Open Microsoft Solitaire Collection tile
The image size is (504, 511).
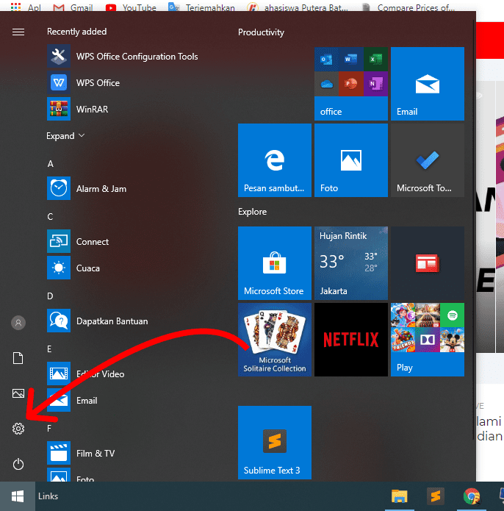[275, 340]
